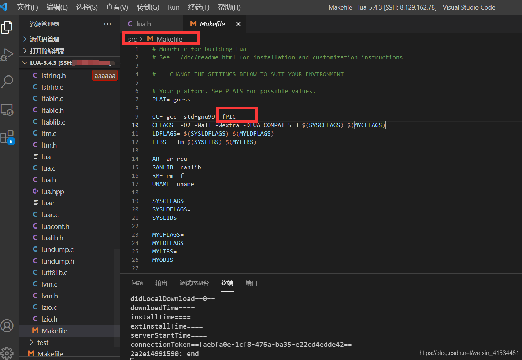522x360 pixels.
Task: Open the Extensions view with badge 6
Action: 8,137
